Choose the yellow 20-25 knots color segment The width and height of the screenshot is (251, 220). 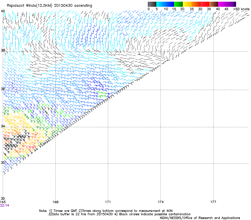click(x=187, y=4)
